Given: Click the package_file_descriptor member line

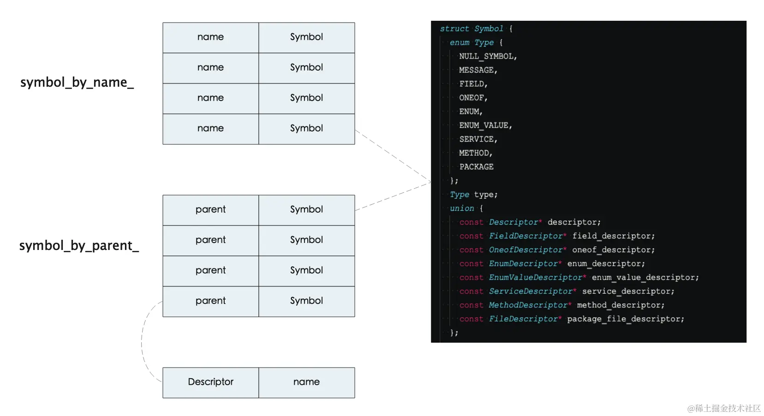Looking at the screenshot, I should click(572, 319).
